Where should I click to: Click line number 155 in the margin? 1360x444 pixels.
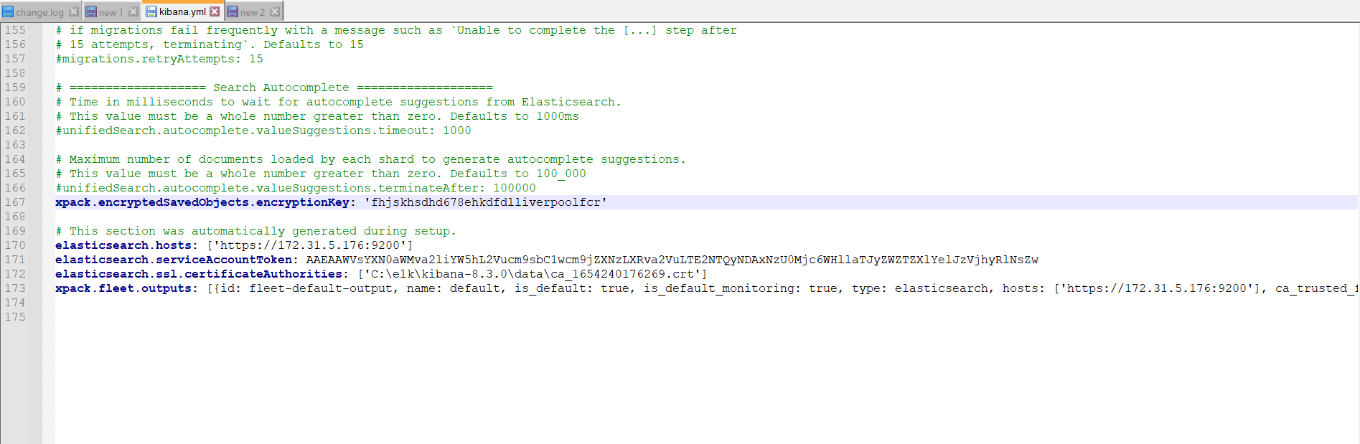click(x=15, y=30)
